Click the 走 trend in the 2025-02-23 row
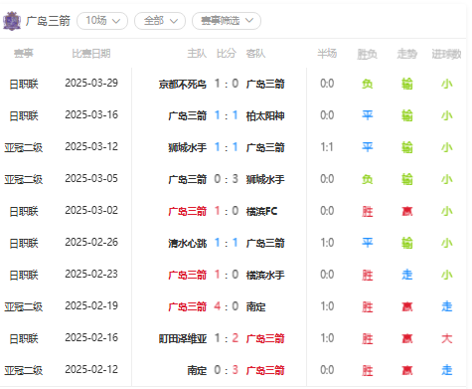The image size is (472, 389). click(x=407, y=275)
